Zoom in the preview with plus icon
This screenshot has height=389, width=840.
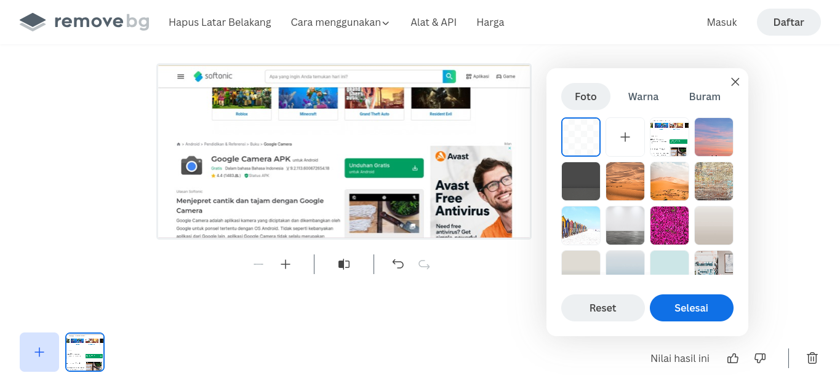[x=286, y=264]
